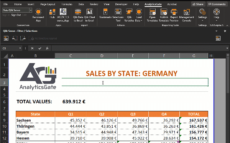Step back one selection in filter pane
The height and width of the screenshot is (143, 230).
coord(15,38)
